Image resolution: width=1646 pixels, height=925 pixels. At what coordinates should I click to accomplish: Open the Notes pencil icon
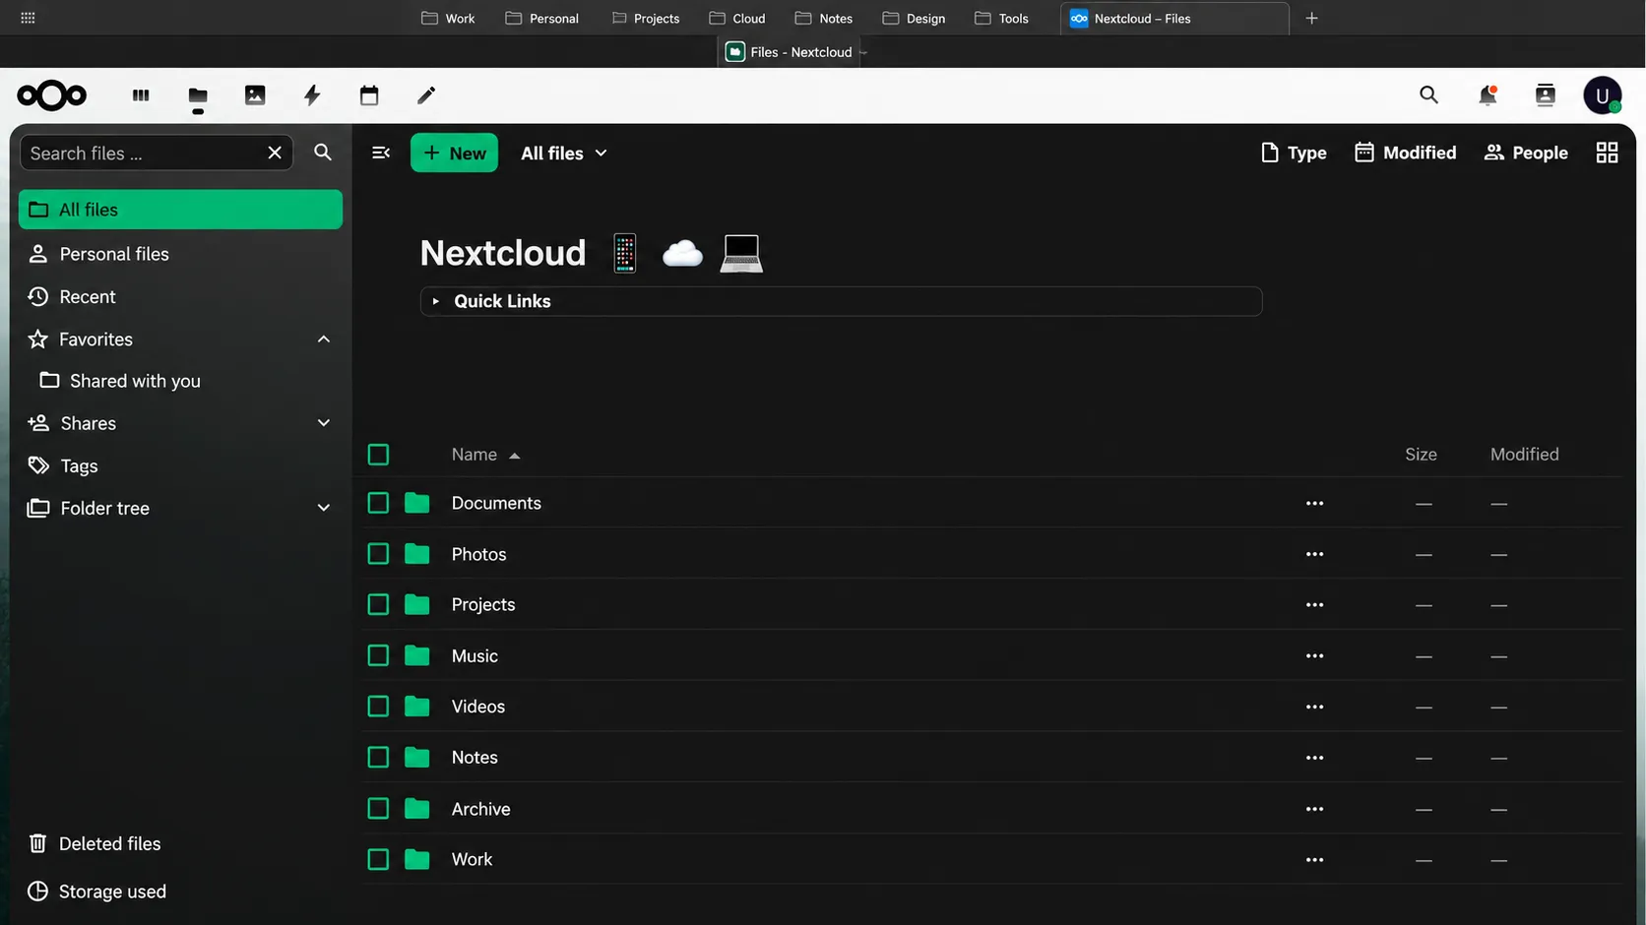pyautogui.click(x=426, y=95)
